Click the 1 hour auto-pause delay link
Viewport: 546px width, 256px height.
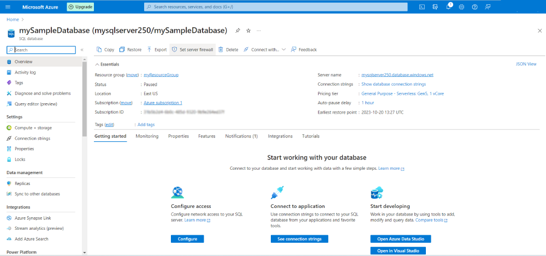click(x=367, y=103)
